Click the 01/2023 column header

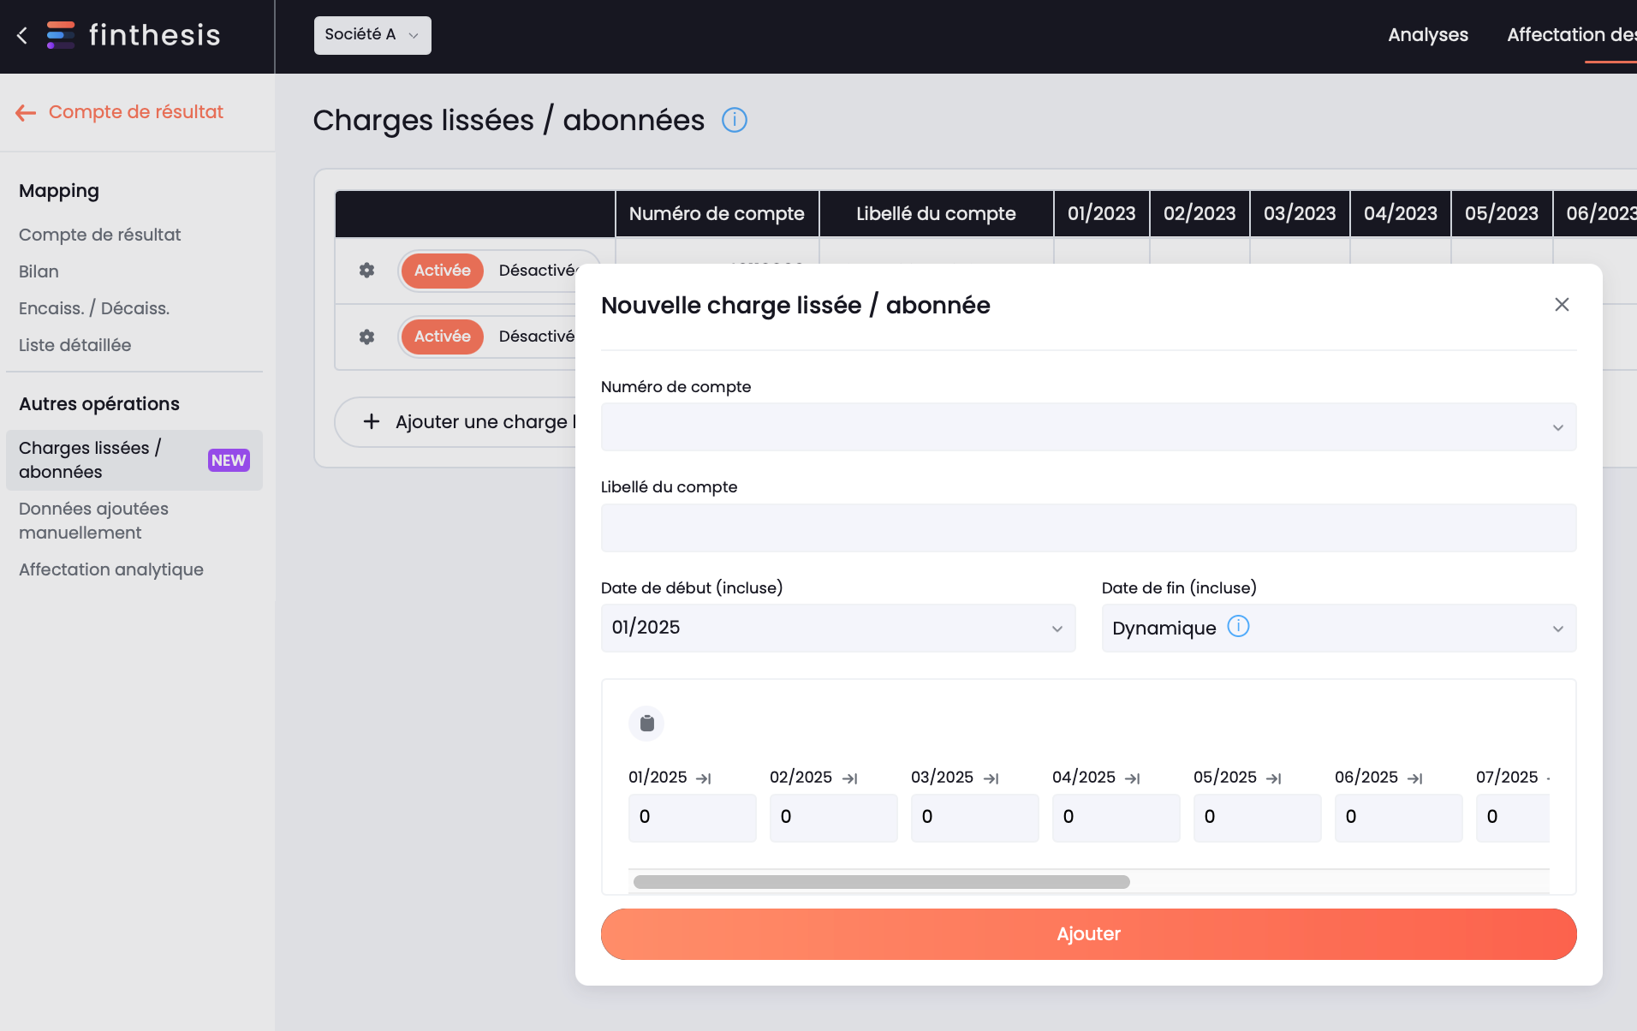click(1101, 213)
